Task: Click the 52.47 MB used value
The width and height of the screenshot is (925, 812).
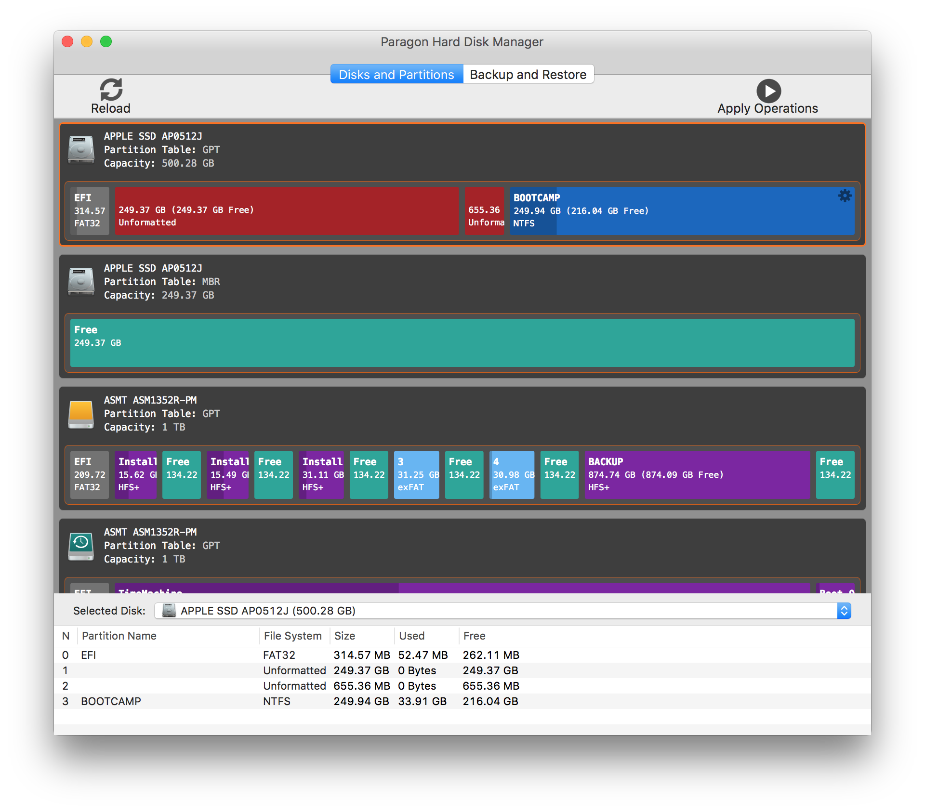Action: coord(423,655)
